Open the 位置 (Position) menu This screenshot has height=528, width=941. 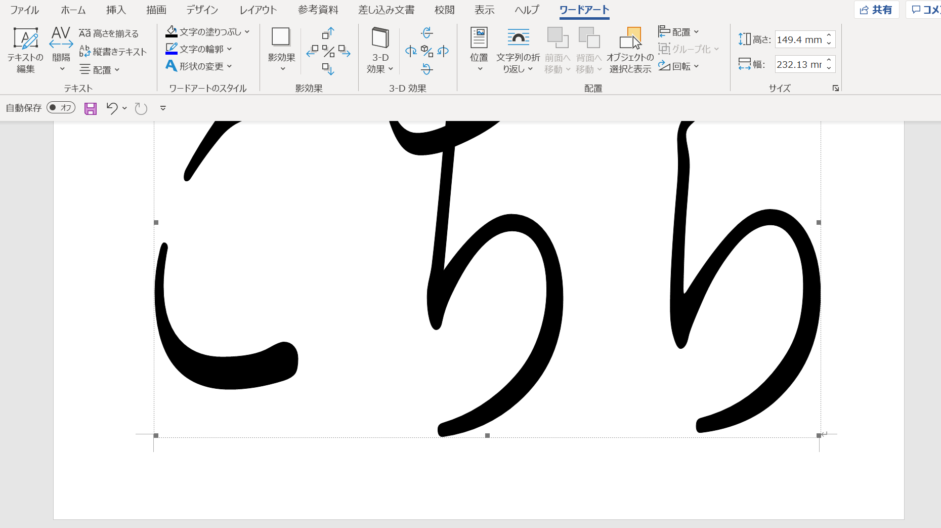(479, 50)
